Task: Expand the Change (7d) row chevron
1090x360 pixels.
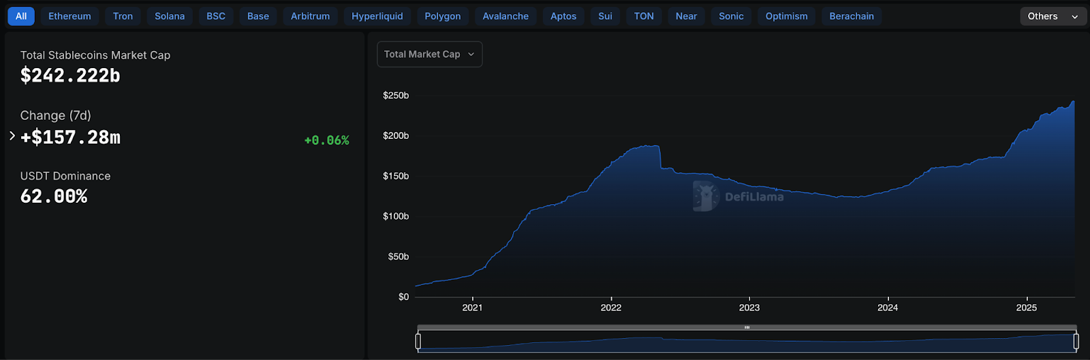Action: click(12, 136)
